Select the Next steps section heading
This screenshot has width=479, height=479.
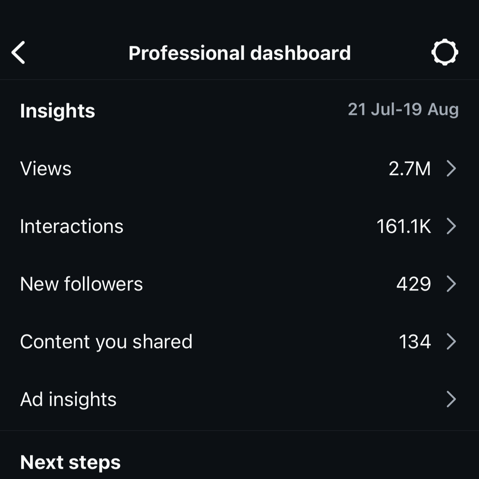(x=70, y=462)
